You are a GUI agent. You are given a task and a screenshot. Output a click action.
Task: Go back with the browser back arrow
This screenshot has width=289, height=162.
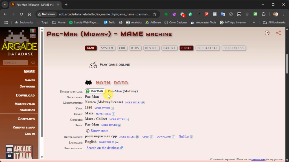[5, 14]
